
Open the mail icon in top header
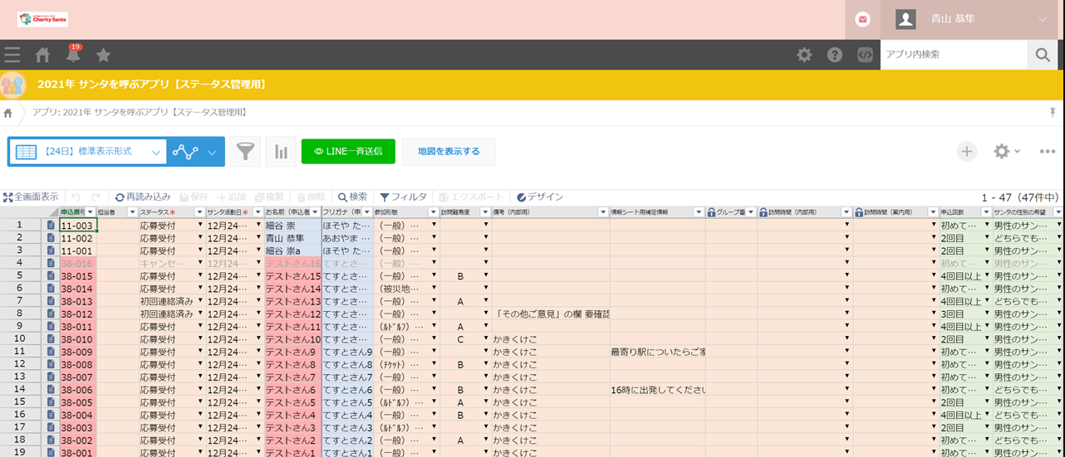pos(863,19)
